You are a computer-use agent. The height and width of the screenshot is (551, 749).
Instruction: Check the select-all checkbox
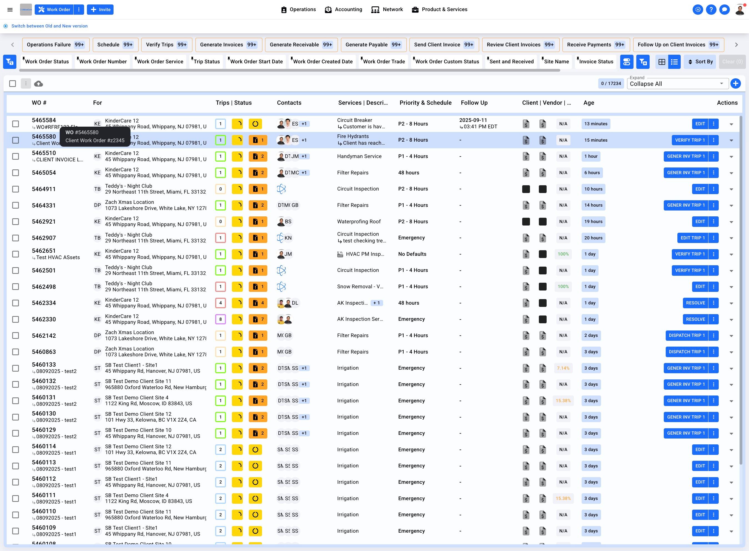(13, 84)
